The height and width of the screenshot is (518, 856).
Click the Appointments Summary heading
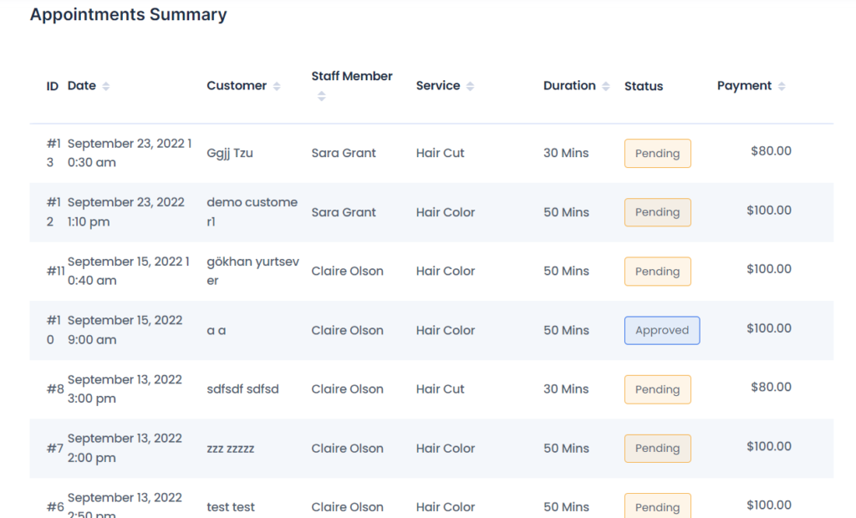pyautogui.click(x=128, y=14)
